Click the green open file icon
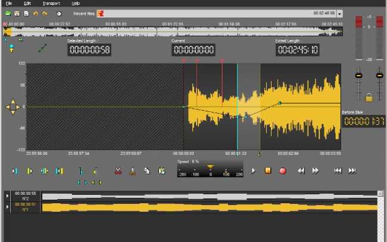 coord(8,13)
